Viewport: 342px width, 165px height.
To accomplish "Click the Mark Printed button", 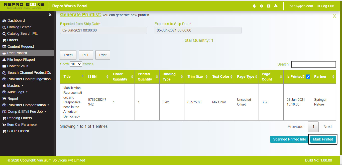I will click(323, 139).
